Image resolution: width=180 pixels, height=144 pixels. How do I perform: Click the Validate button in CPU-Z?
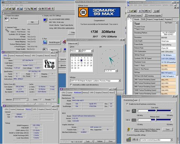[x=100, y=141]
